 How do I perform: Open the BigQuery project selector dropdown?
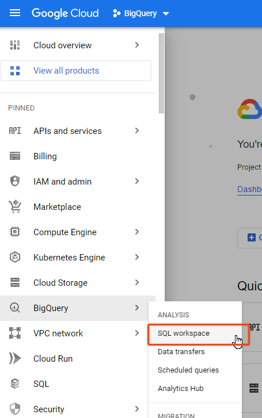[x=141, y=13]
